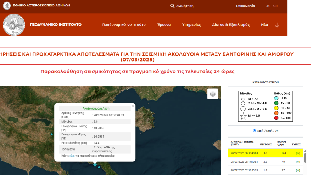Click the Αναζήτηση search field
This screenshot has height=175, width=312.
185,6
